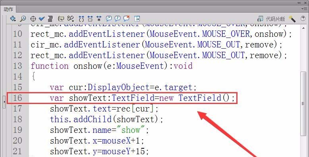Click the cir_mc MOUSE_OUT listener line
This screenshot has width=309, height=157.
point(156,45)
